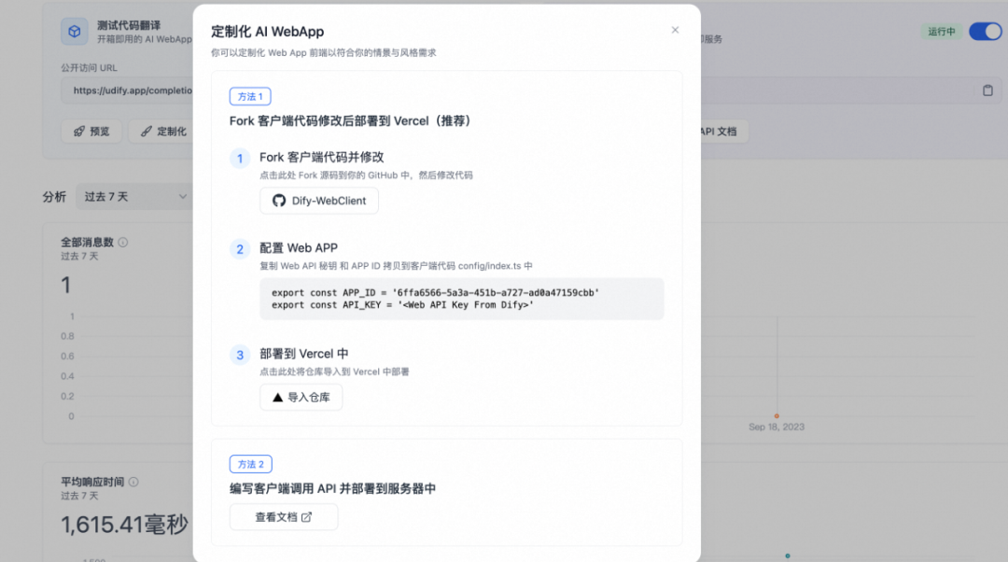Image resolution: width=1008 pixels, height=562 pixels.
Task: Click heading 配置 Web APP
Action: (x=299, y=247)
